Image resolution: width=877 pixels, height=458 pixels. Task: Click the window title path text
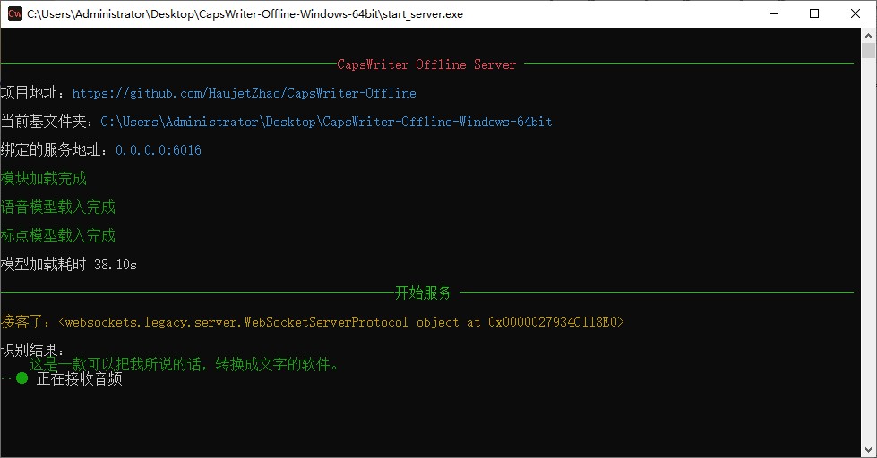coord(245,14)
